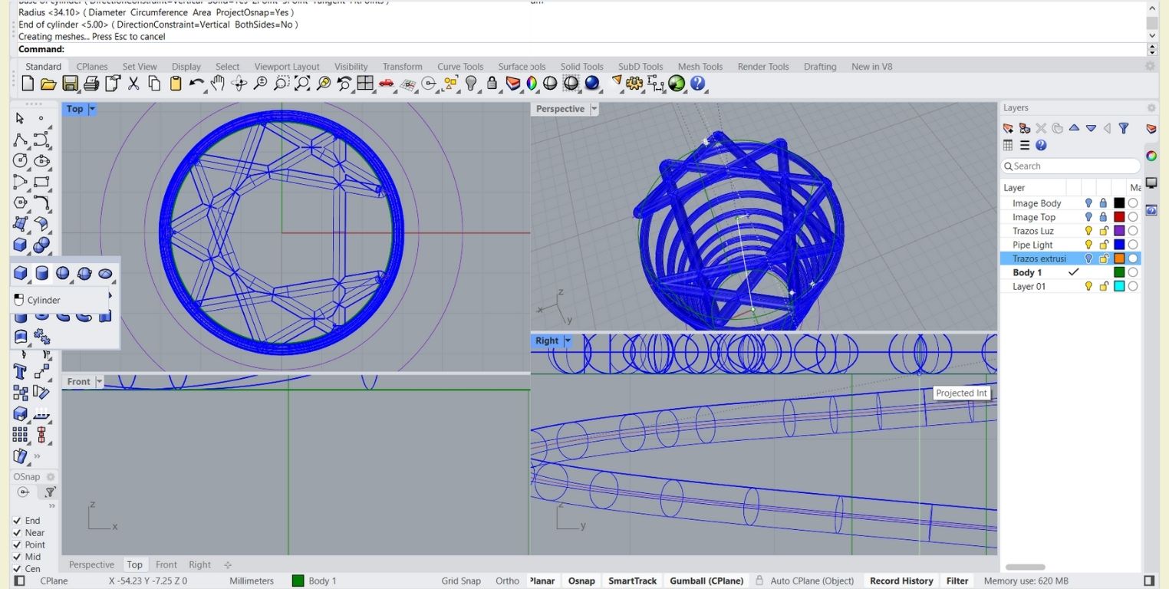Toggle Grid Snap in the status bar

click(x=461, y=581)
